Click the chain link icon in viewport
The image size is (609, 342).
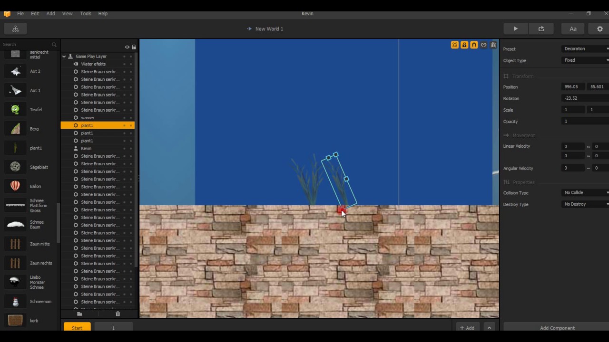(483, 45)
